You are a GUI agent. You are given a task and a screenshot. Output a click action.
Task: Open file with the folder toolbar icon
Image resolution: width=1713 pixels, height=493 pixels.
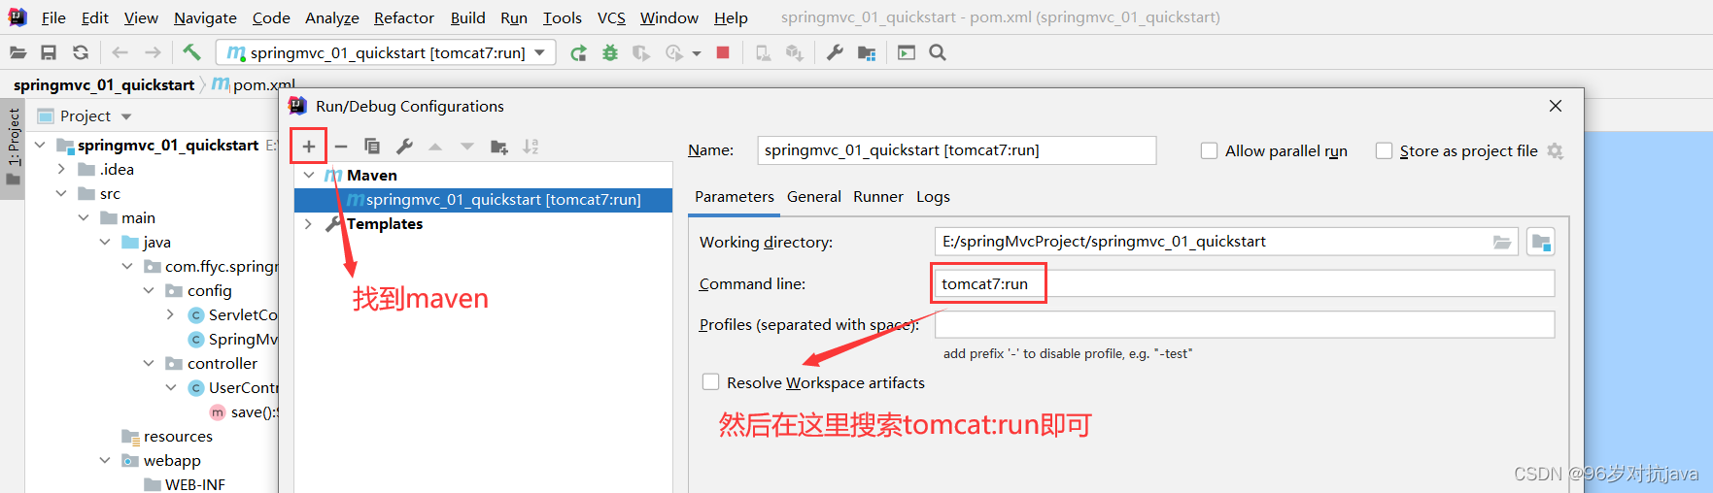click(17, 52)
